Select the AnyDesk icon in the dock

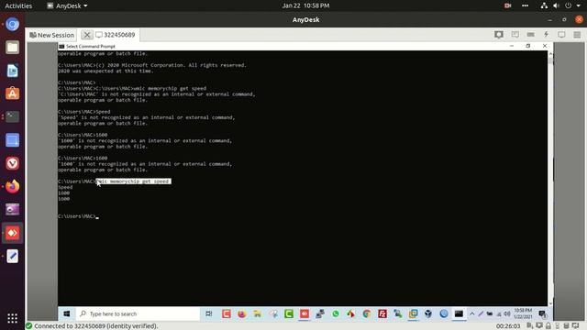point(12,233)
